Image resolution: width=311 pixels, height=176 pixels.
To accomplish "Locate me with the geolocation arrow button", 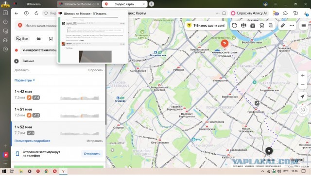I will pos(303,96).
